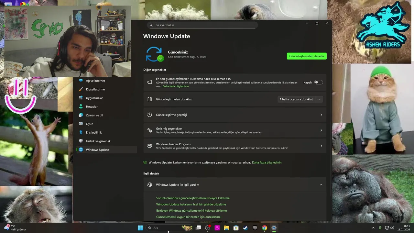The width and height of the screenshot is (414, 233).
Task: Click the Windows Insider Programı heart icon
Action: point(149,146)
